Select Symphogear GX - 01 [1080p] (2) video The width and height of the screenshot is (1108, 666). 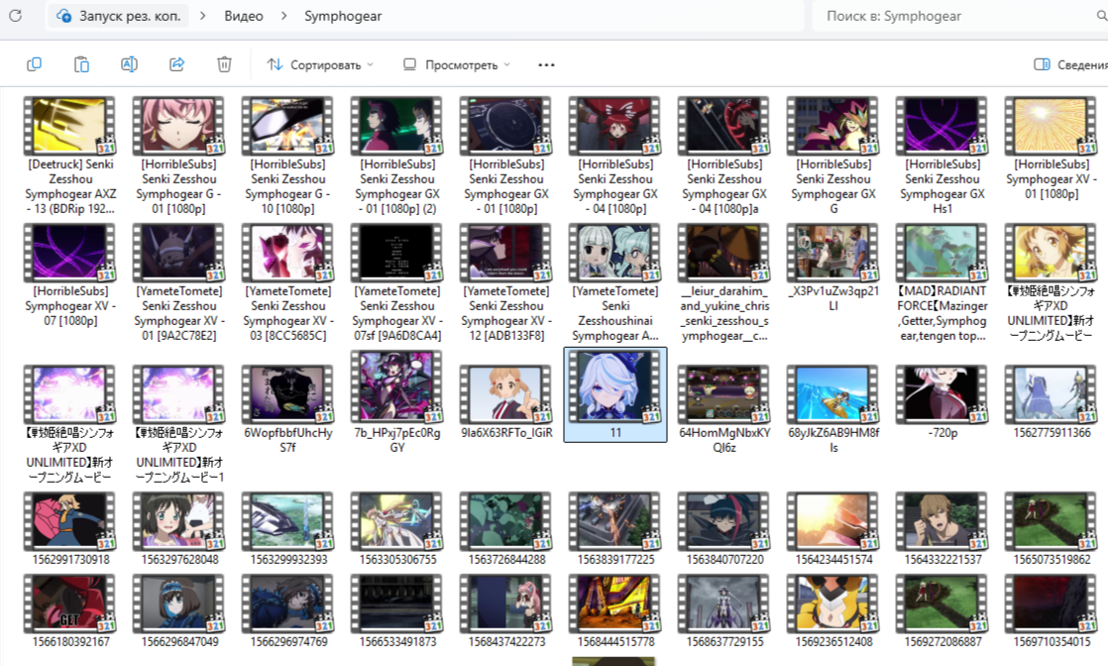coord(397,157)
